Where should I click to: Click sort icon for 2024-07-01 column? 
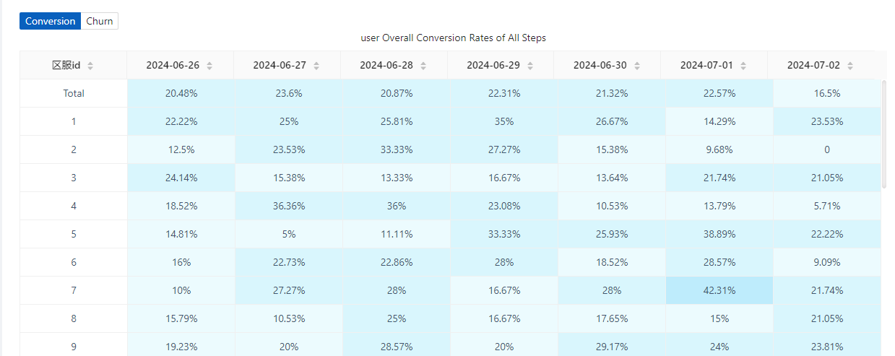[x=744, y=66]
